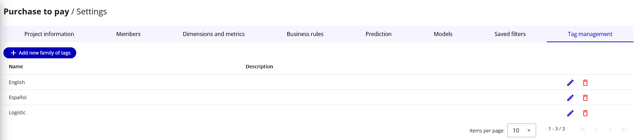This screenshot has width=637, height=140.
Task: Delete the Logistic tag family
Action: pos(585,113)
